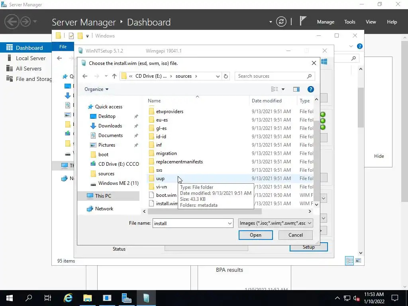The width and height of the screenshot is (408, 306).
Task: Show the preview pane
Action: click(296, 89)
